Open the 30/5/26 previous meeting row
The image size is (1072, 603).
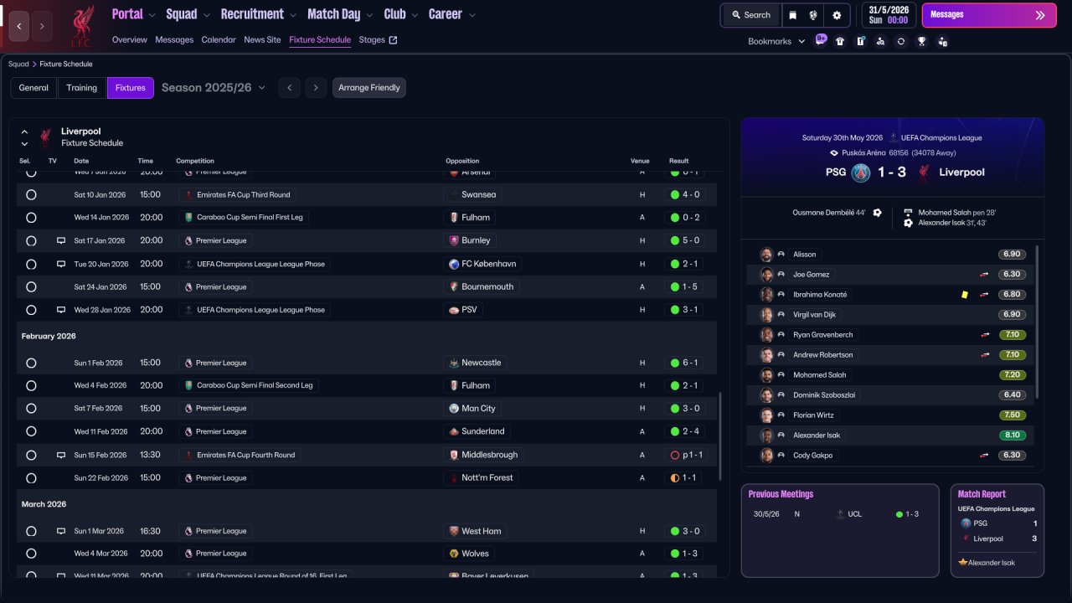(x=840, y=514)
